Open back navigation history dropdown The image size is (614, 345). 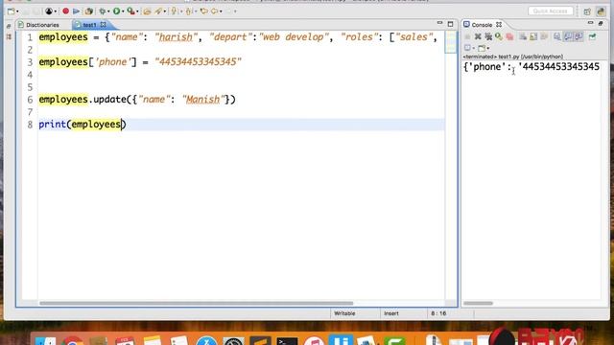(x=221, y=11)
